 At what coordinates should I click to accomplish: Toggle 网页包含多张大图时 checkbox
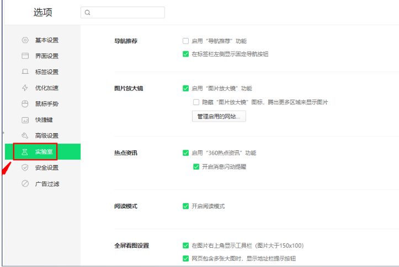pos(186,258)
